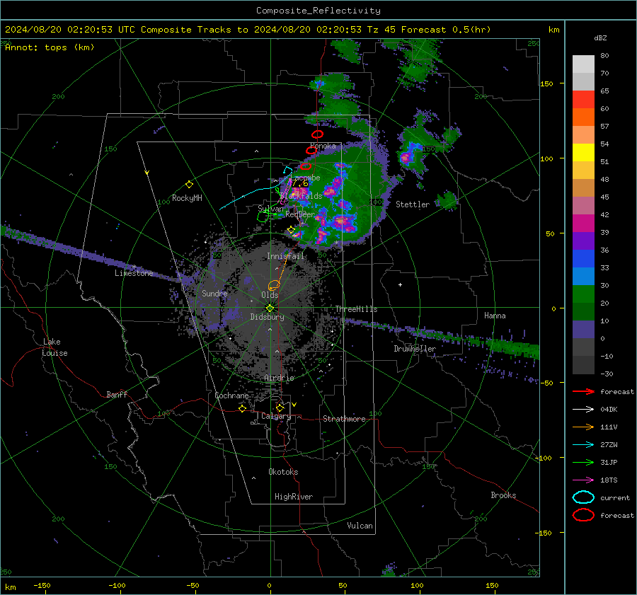Click the km unit label at bottom left
The image size is (637, 595).
10,587
